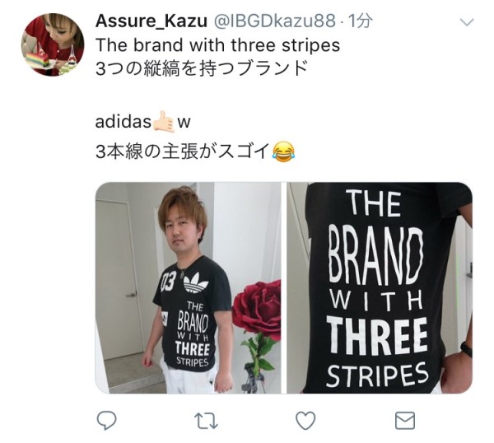Viewport: 494px width, 443px height.
Task: Expand the tweet options chevron menu
Action: (x=467, y=22)
